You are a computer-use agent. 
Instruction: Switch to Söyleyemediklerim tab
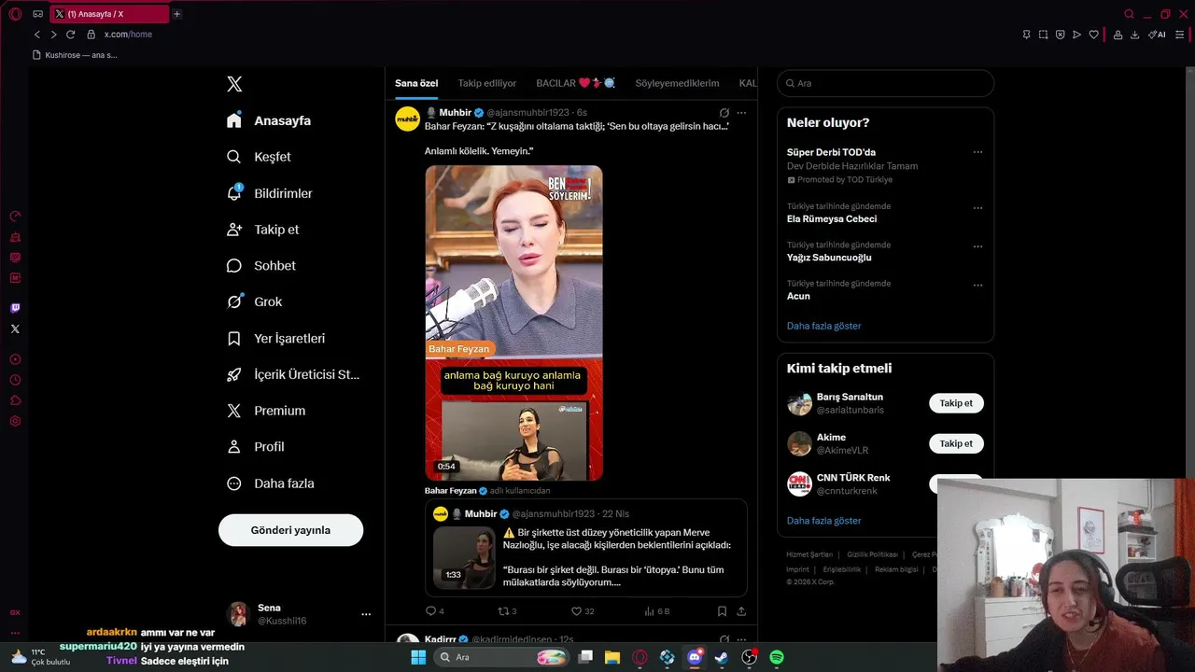[677, 83]
